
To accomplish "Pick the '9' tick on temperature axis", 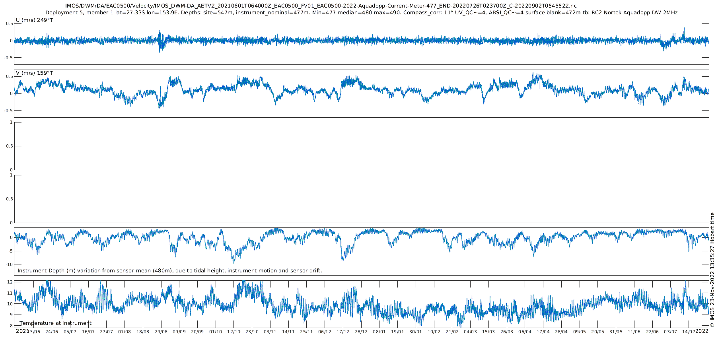I will point(12,315).
